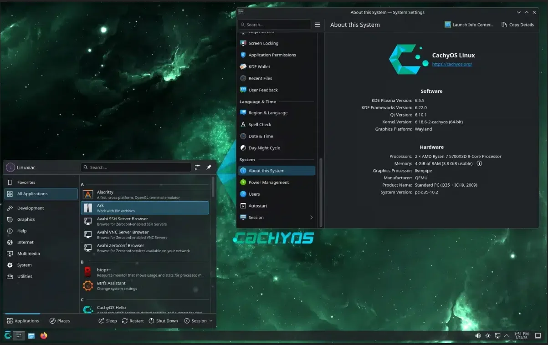Open Btrfs Assistant

145,285
